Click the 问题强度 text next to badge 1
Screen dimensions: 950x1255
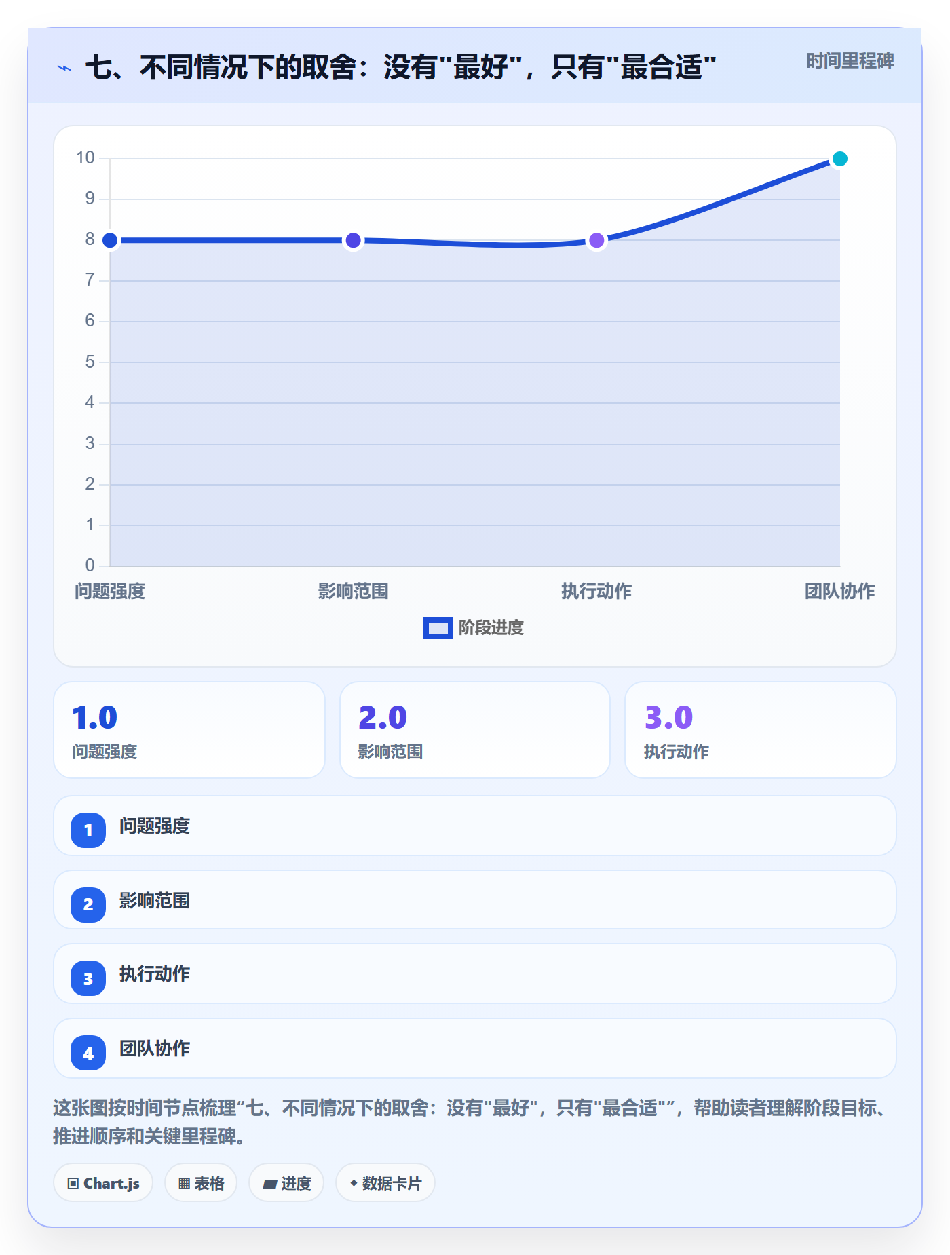(x=155, y=826)
